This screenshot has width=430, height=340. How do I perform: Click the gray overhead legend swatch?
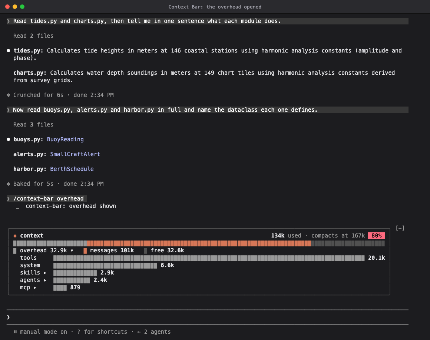pos(15,250)
